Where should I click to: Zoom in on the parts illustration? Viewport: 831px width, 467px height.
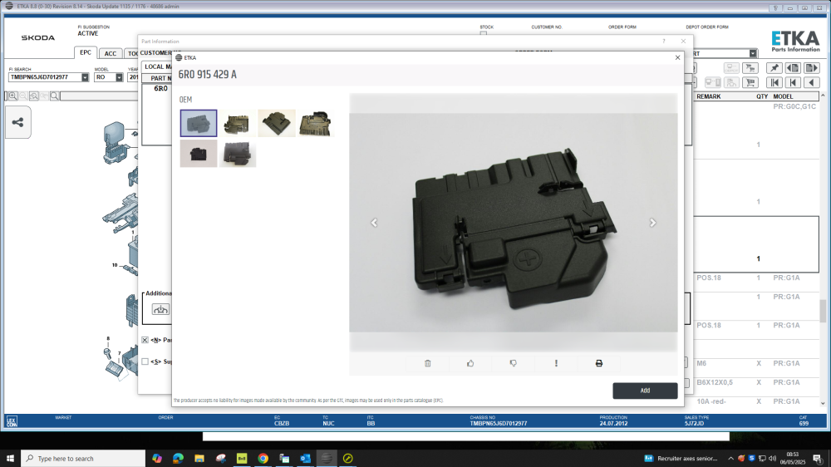(12, 96)
